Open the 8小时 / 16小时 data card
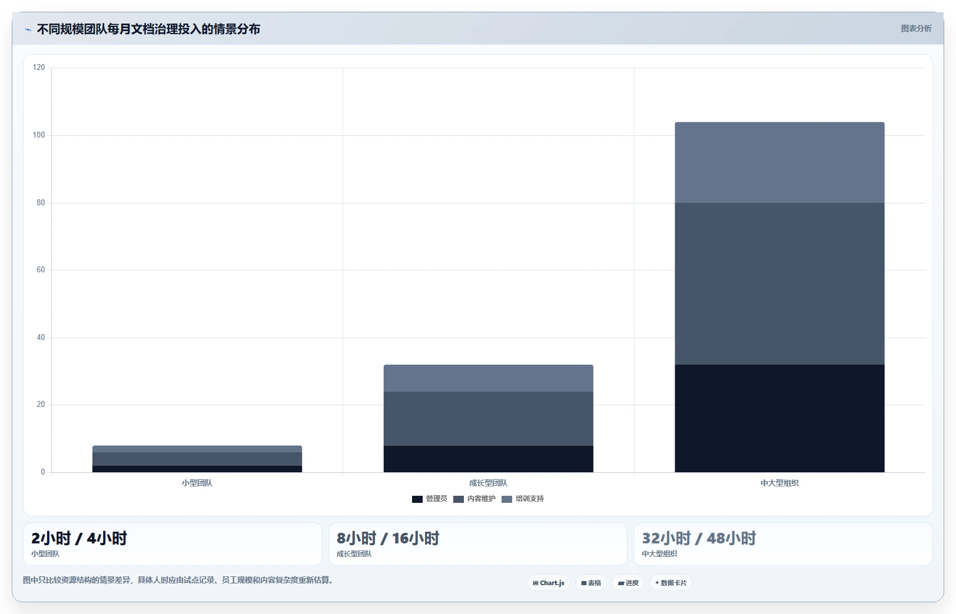Screen dimensions: 956x614 (x=478, y=544)
